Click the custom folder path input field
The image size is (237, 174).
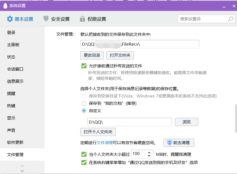click(x=130, y=122)
